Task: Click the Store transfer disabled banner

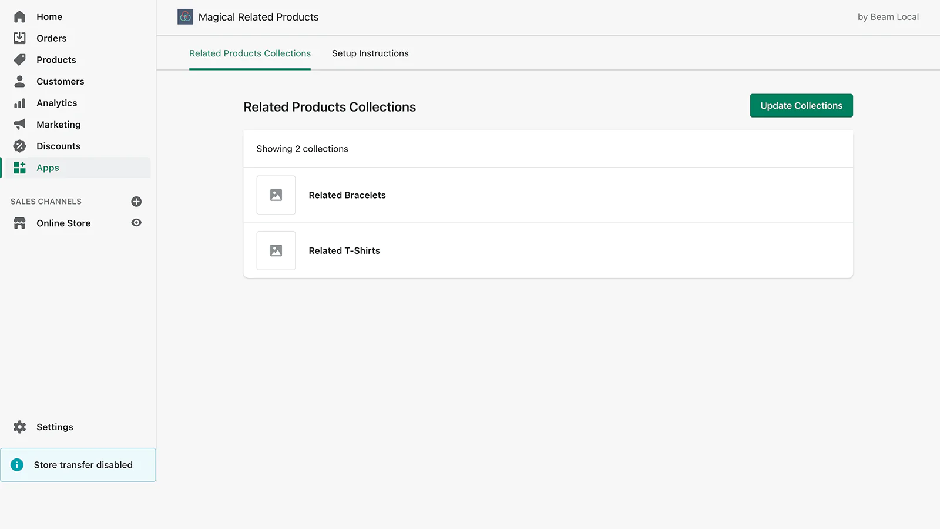Action: (78, 465)
